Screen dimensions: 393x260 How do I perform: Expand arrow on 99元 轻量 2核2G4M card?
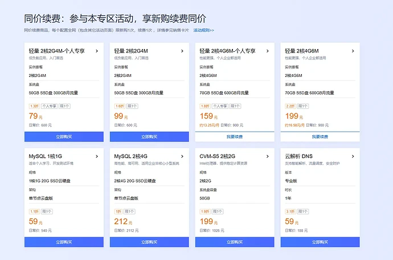coord(182,51)
